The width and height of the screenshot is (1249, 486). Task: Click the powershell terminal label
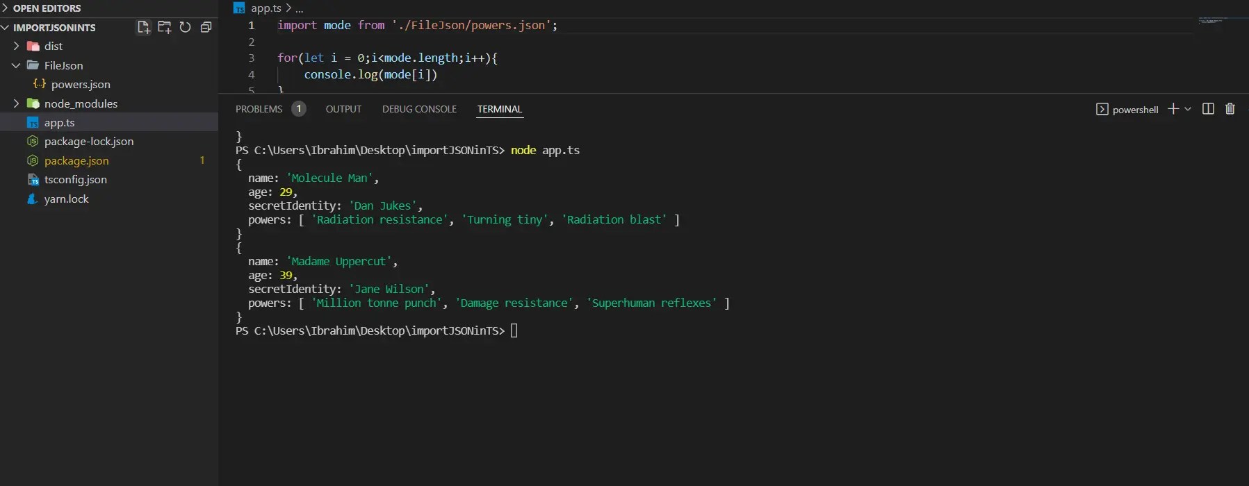(1135, 110)
